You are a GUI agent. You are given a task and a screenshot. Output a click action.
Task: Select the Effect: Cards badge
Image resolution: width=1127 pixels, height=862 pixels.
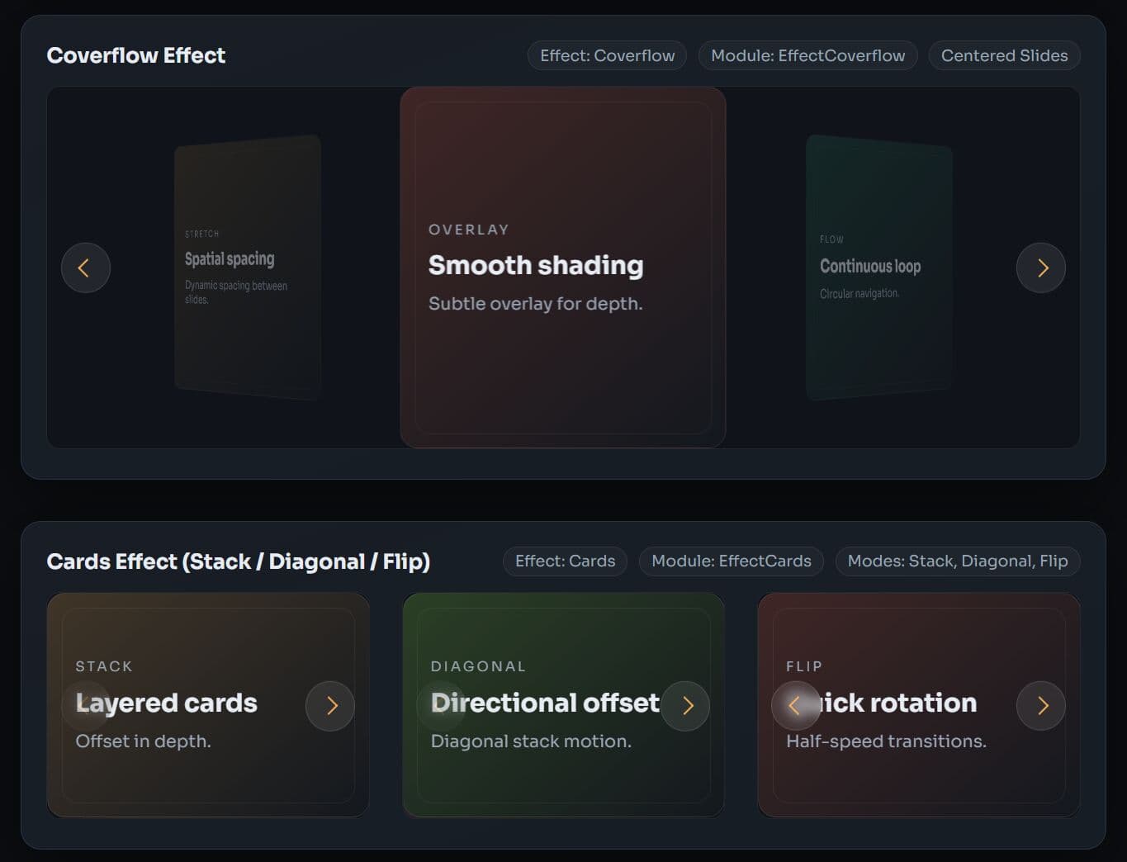tap(565, 561)
